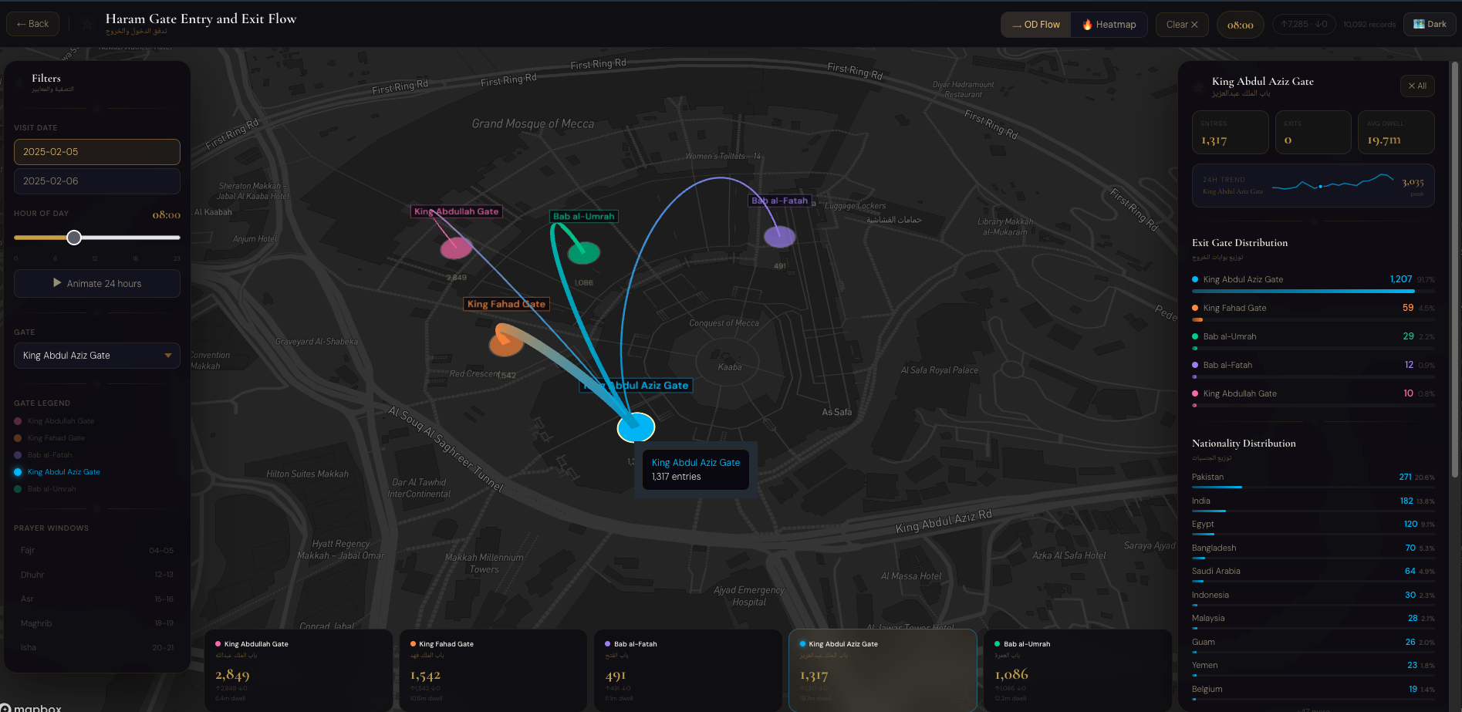Screen dimensions: 1462x712
Task: Click the Egypt nationality row
Action: coord(1313,527)
